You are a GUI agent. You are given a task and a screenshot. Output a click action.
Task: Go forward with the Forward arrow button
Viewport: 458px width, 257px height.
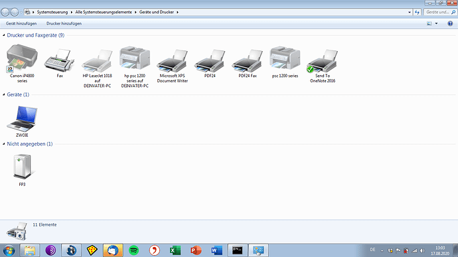pos(15,12)
